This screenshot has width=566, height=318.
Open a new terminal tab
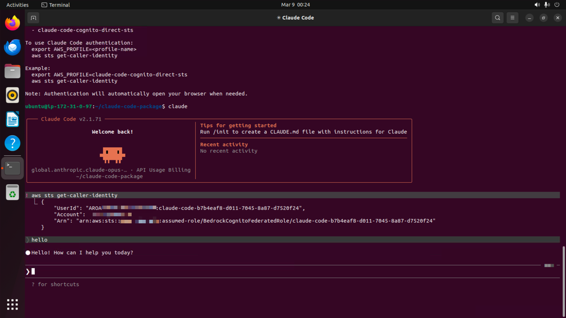[33, 18]
